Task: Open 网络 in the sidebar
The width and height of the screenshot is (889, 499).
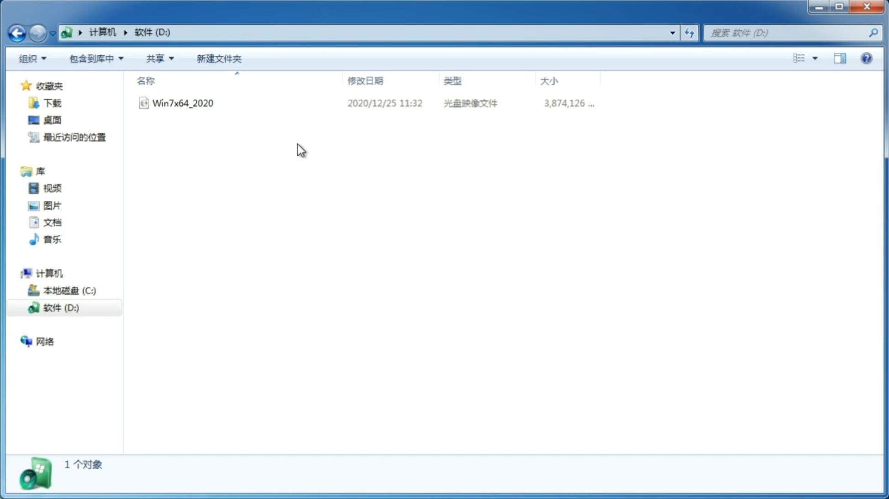Action: [45, 341]
